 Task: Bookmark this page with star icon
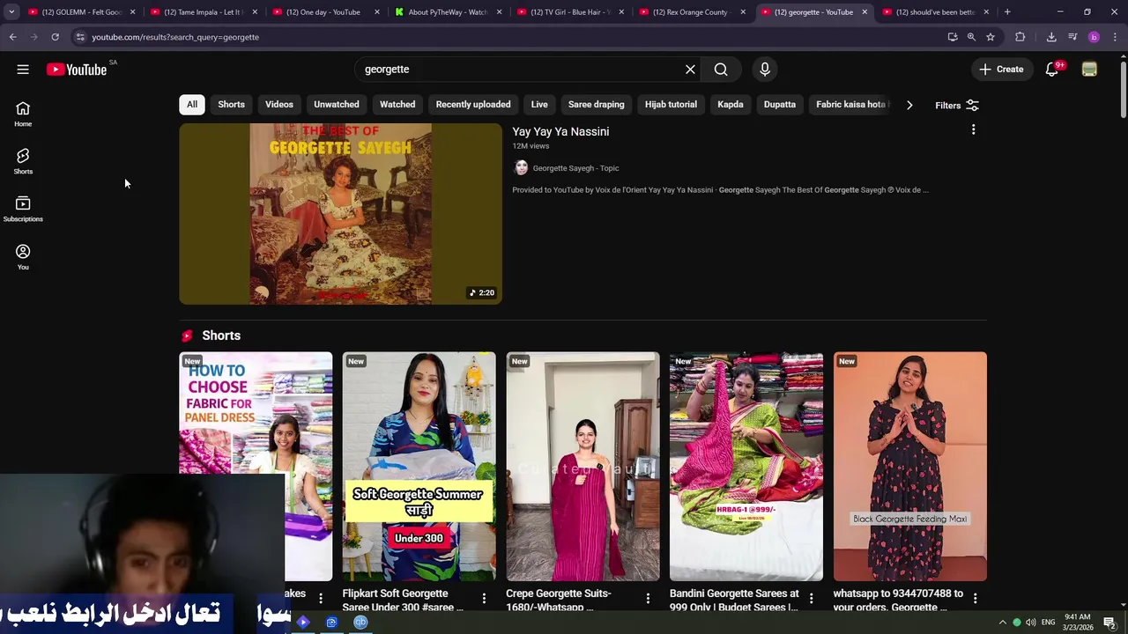(x=991, y=37)
